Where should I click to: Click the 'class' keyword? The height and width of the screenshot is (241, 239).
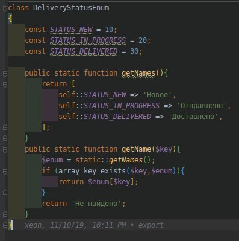[x=19, y=8]
